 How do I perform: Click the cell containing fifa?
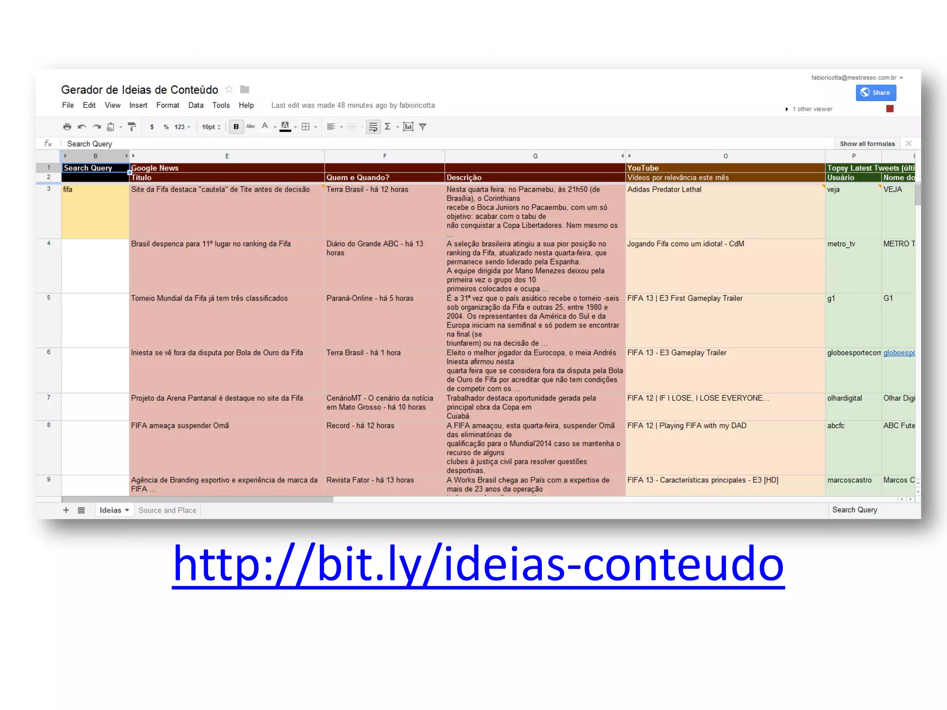[x=95, y=211]
